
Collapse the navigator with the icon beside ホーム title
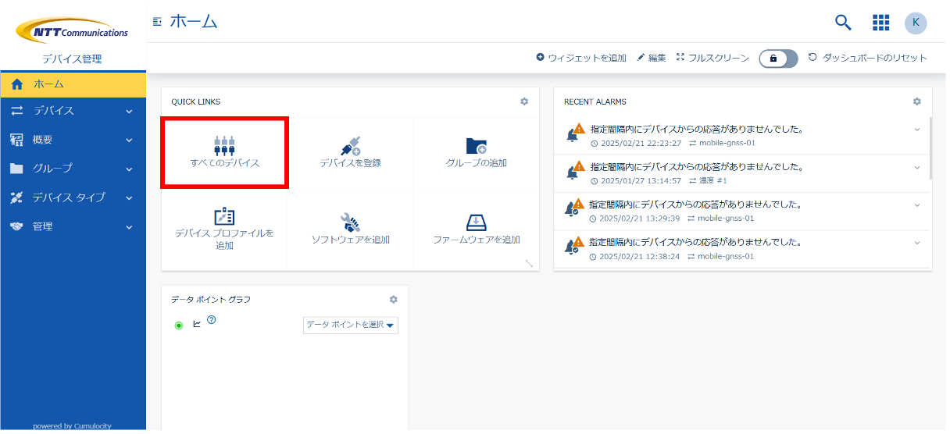(157, 22)
